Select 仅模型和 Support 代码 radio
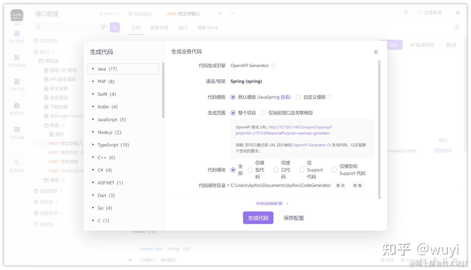 click(334, 170)
